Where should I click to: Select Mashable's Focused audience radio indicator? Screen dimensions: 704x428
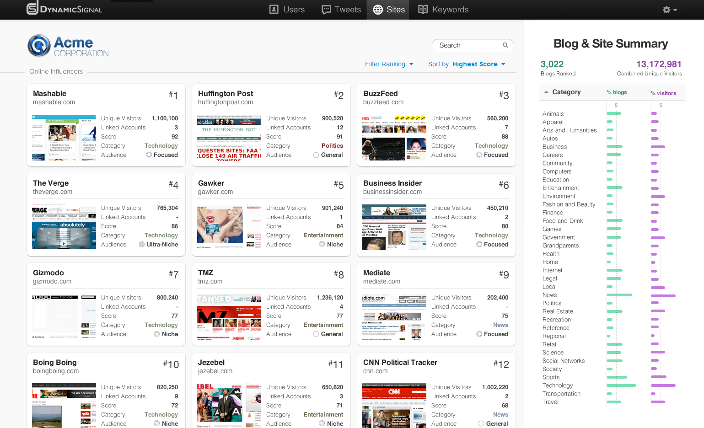[149, 155]
